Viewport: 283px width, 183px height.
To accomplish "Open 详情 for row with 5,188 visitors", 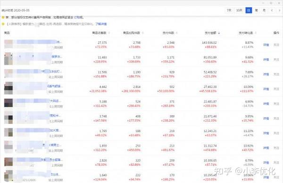I will [266, 103].
